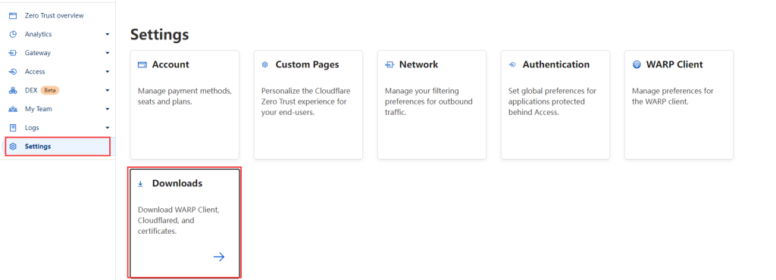Viewport: 776px width, 280px height.
Task: Click the Zero Trust overview window icon
Action: coord(13,16)
